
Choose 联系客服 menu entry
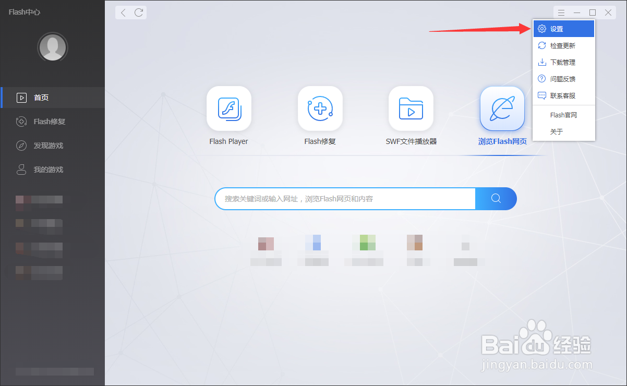tap(564, 95)
